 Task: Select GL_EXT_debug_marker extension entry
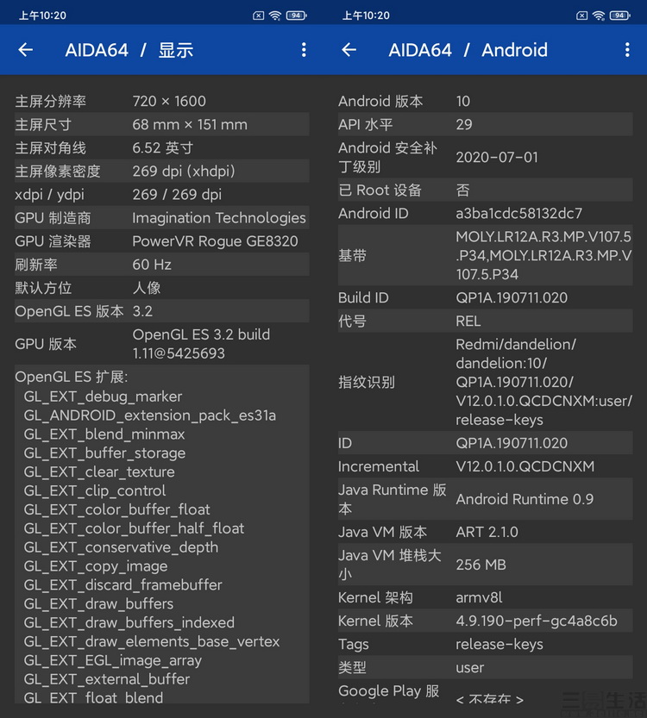pyautogui.click(x=104, y=396)
